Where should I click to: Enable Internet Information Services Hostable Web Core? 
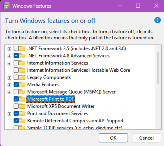click(16, 70)
